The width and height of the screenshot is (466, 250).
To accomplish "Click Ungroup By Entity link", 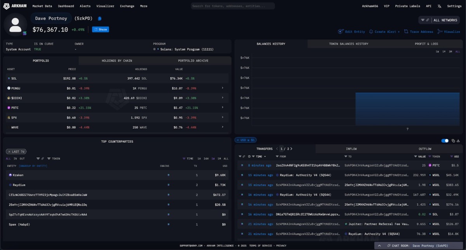I will 33,166.
